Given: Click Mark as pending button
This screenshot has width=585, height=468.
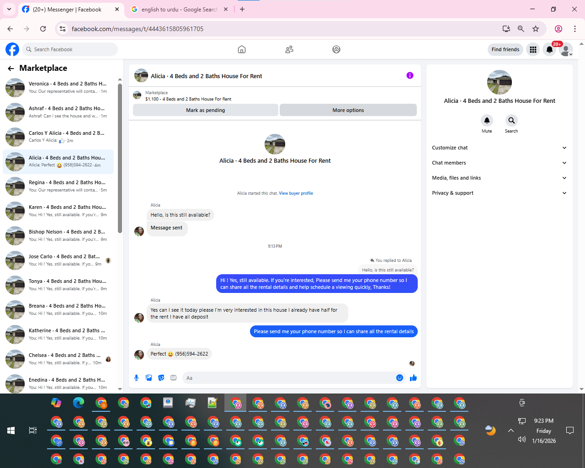Looking at the screenshot, I should [x=205, y=110].
